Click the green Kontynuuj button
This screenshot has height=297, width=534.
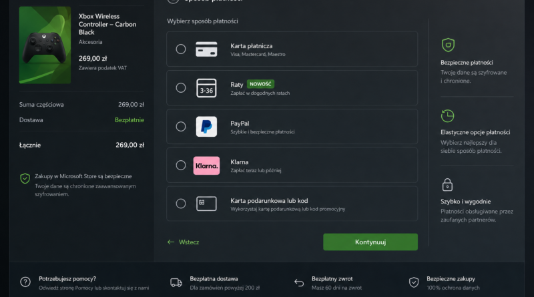[370, 242]
